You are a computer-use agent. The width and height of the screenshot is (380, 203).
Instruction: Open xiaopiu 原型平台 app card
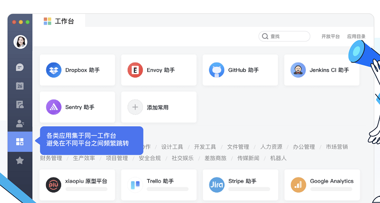pos(77,185)
